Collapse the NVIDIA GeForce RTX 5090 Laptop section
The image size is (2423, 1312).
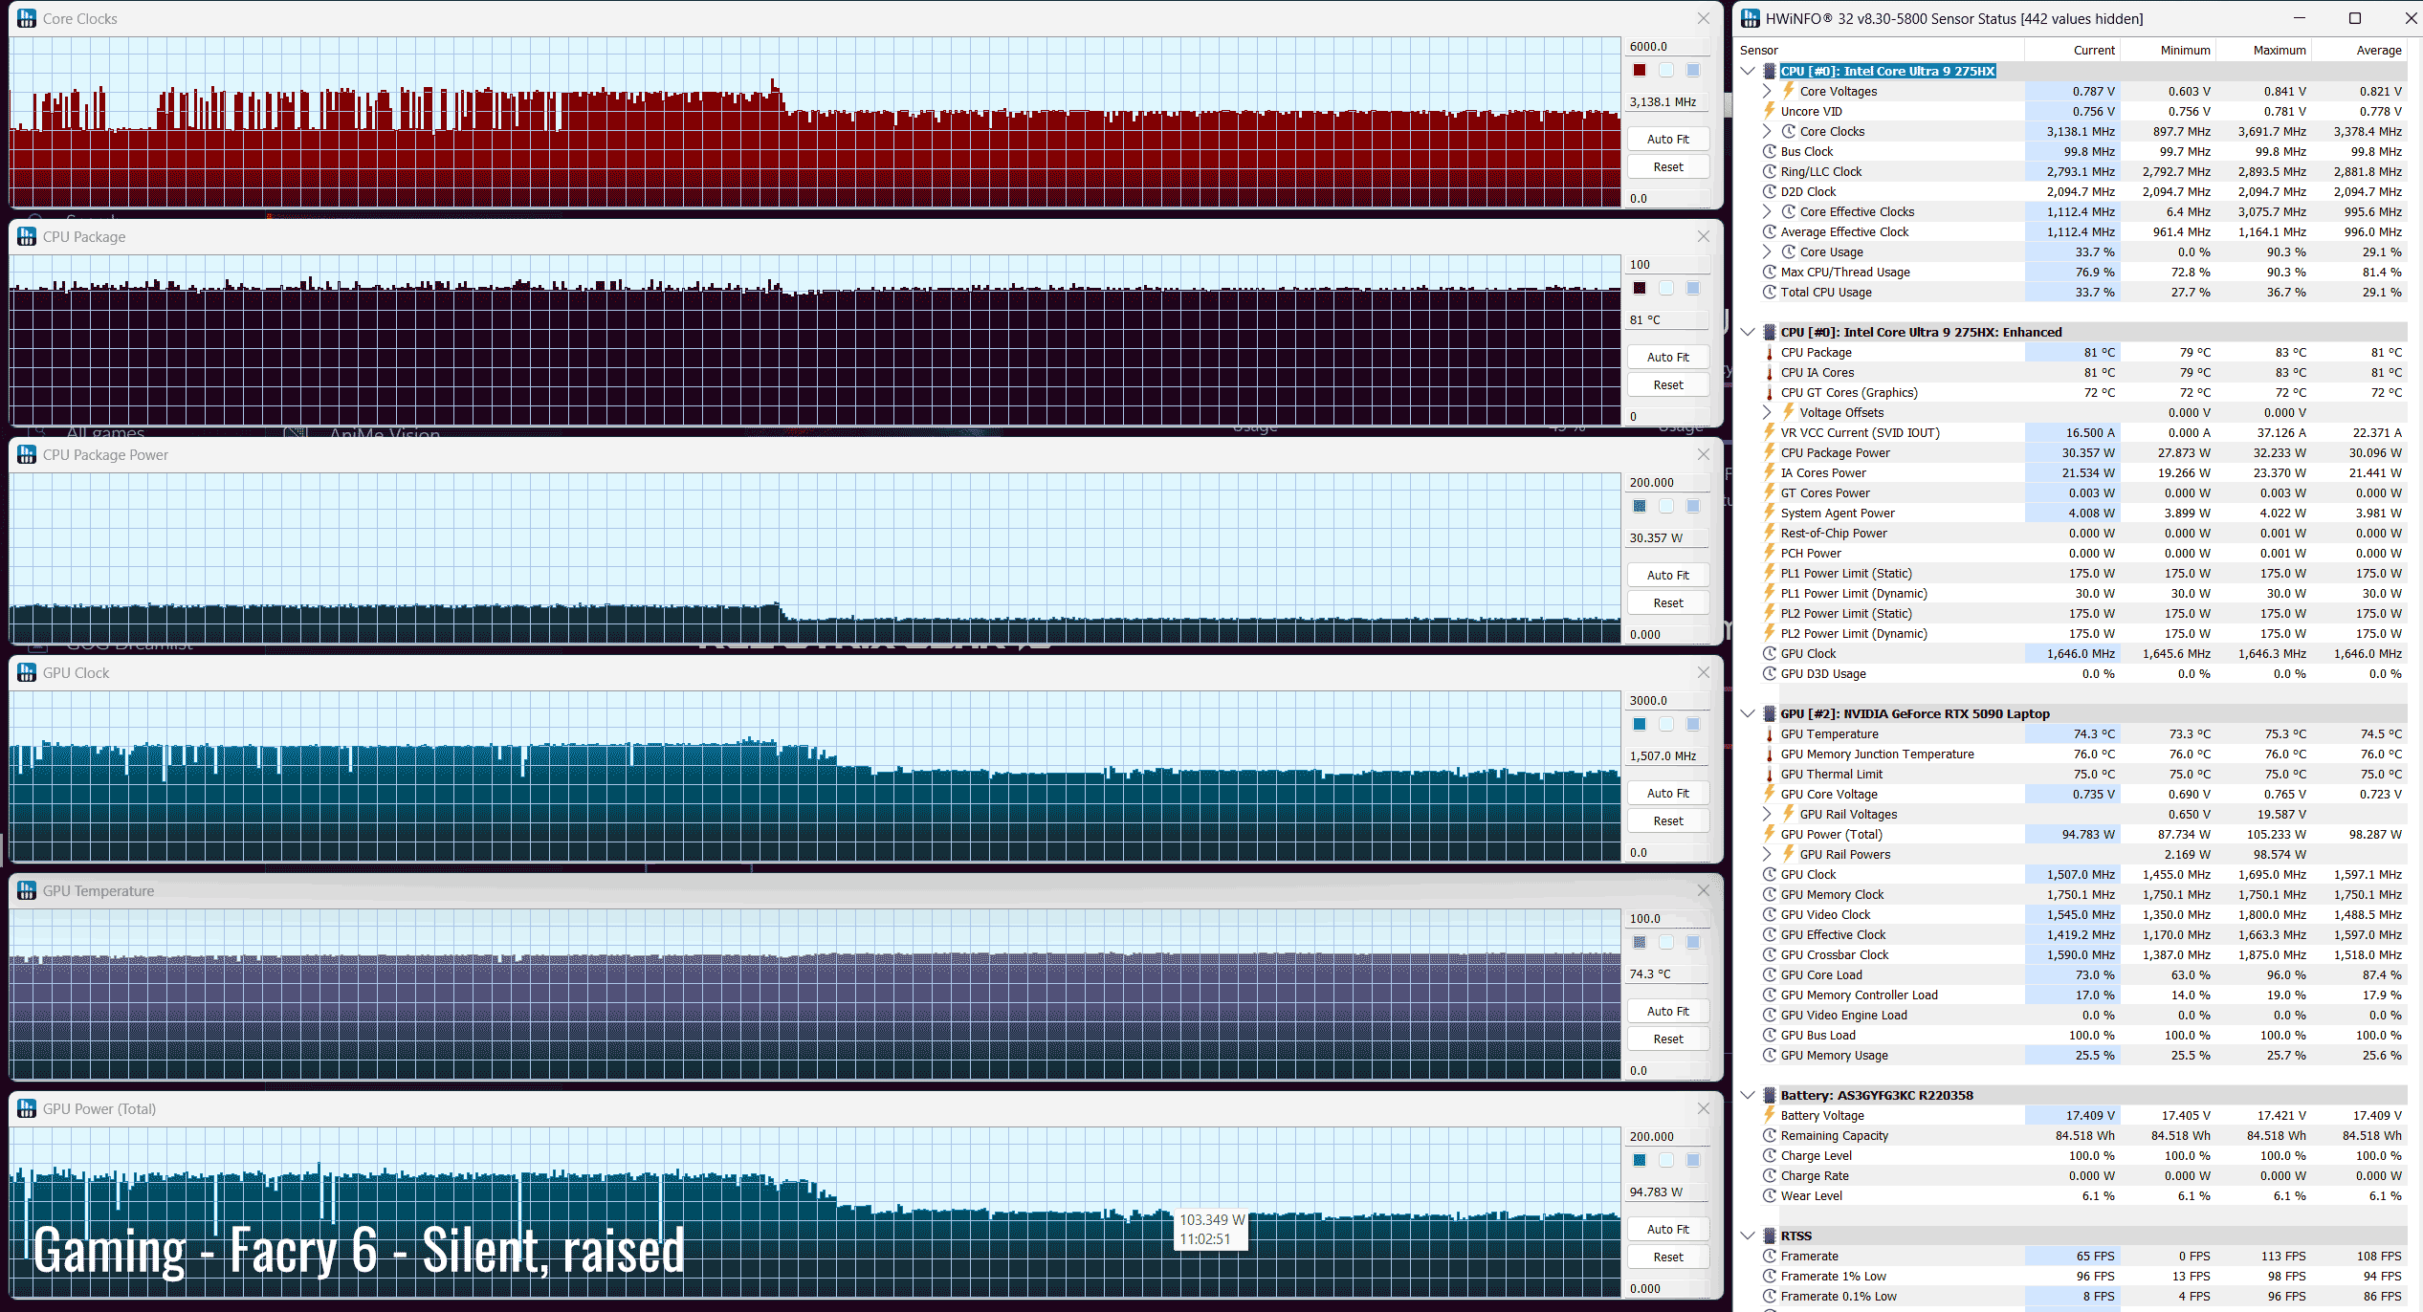[1748, 713]
